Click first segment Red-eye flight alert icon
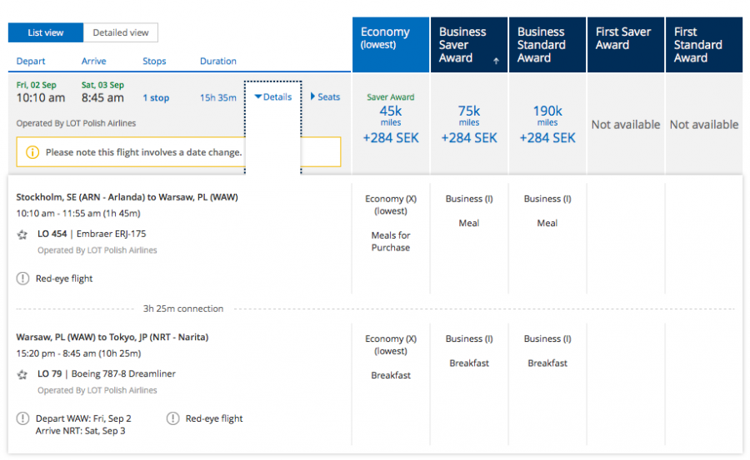This screenshot has width=750, height=460. tap(22, 279)
